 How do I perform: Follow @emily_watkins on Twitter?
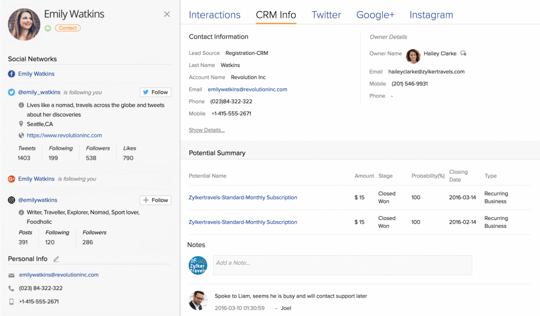(x=155, y=92)
